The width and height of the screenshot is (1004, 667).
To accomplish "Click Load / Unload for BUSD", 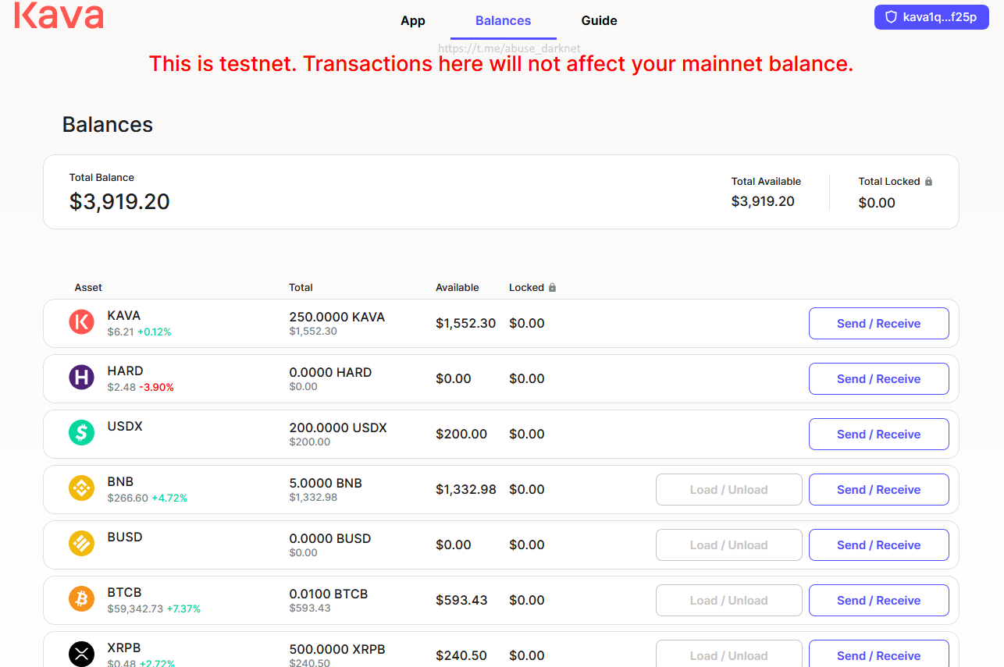I will [728, 545].
